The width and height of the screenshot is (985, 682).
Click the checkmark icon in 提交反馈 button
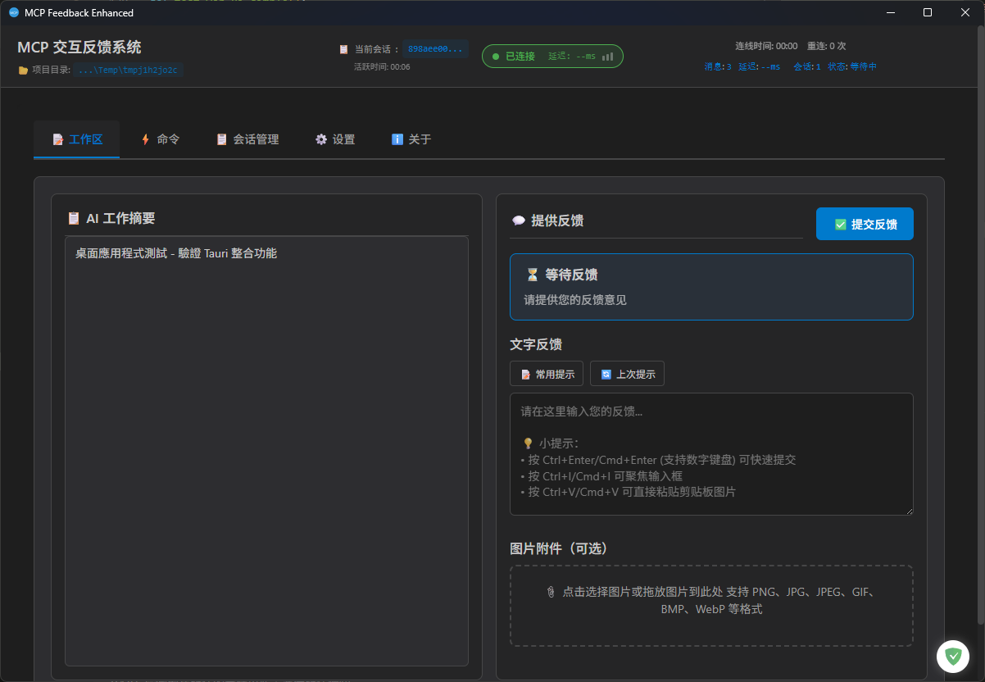pos(840,225)
